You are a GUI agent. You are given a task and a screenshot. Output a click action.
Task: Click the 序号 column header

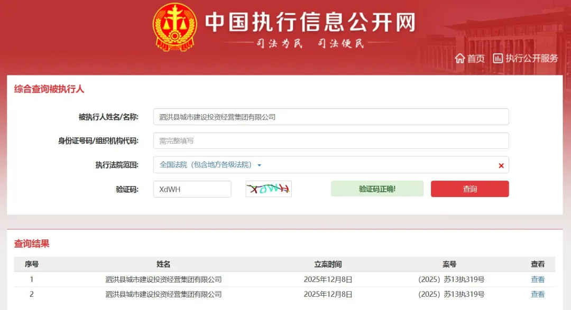(x=32, y=264)
